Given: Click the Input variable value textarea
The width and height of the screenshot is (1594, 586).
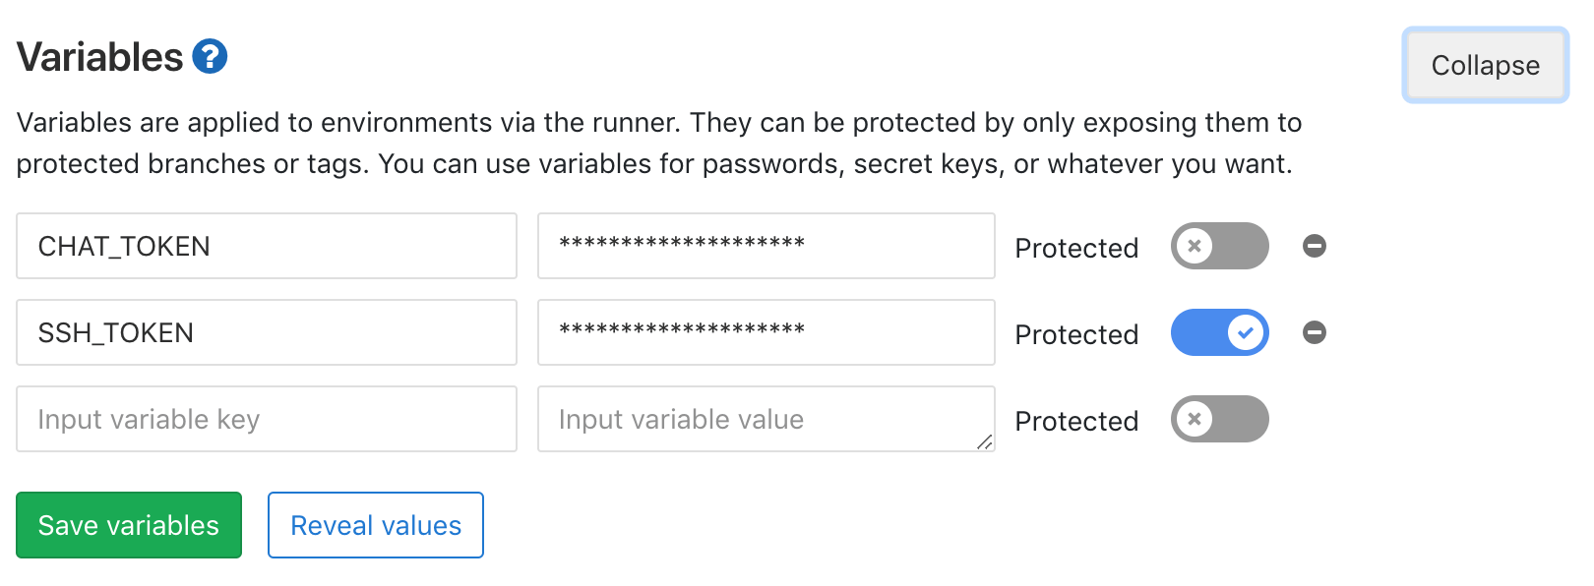Looking at the screenshot, I should point(766,419).
